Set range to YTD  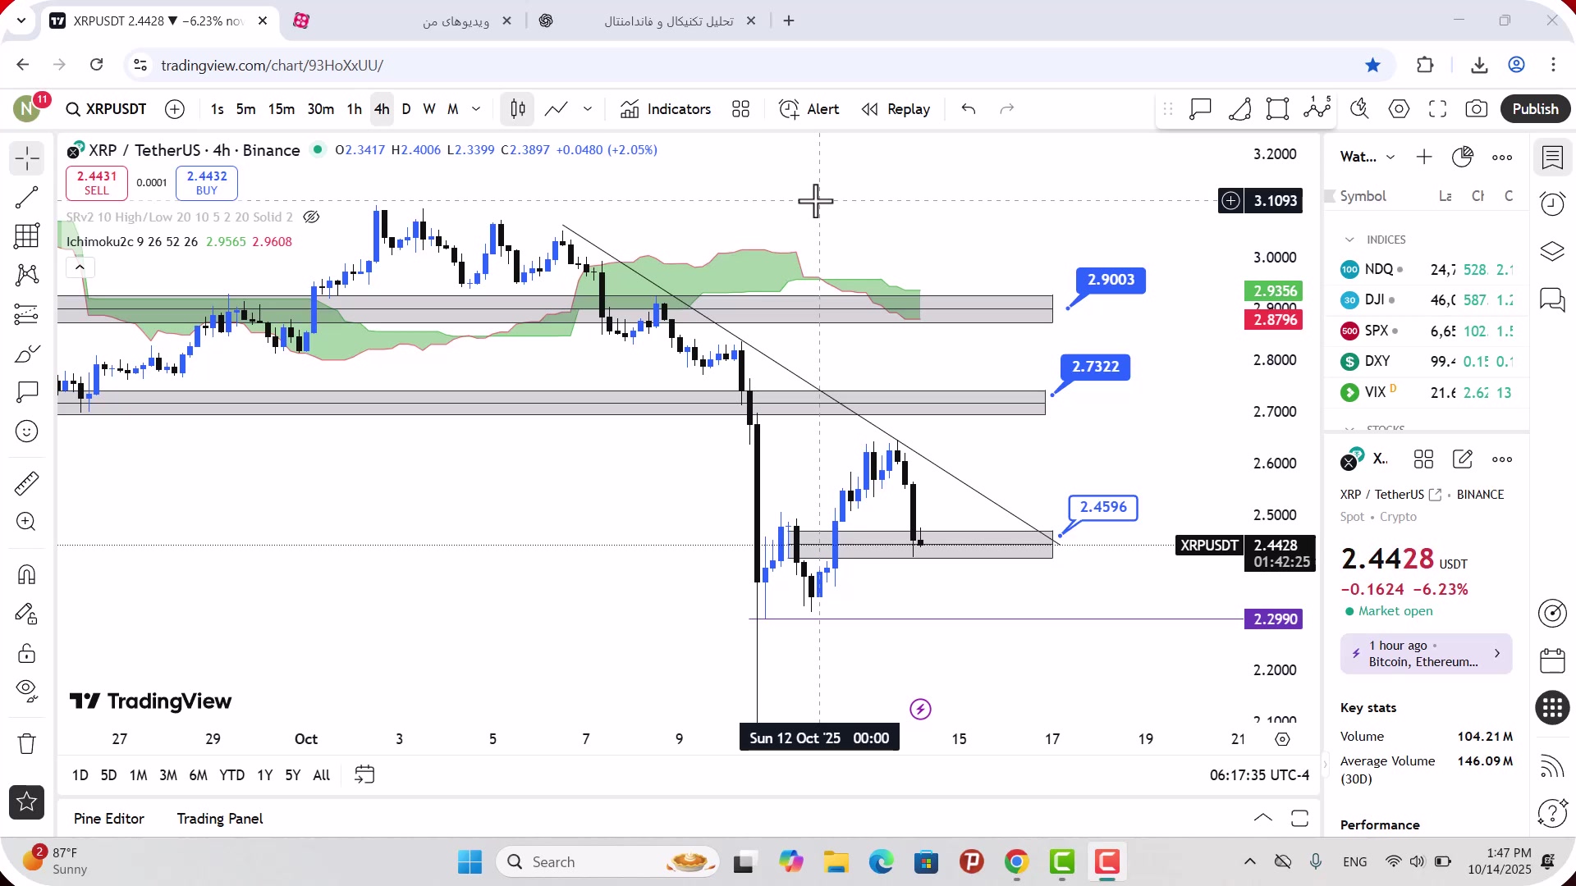pyautogui.click(x=231, y=775)
